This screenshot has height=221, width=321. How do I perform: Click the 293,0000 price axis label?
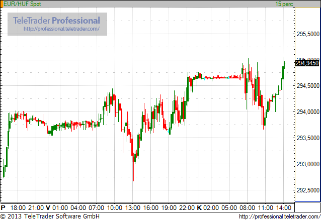click(x=308, y=164)
